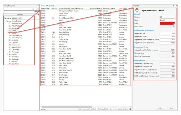
Task: Select 11 - MentalHealth in the tree
Action: point(15,47)
